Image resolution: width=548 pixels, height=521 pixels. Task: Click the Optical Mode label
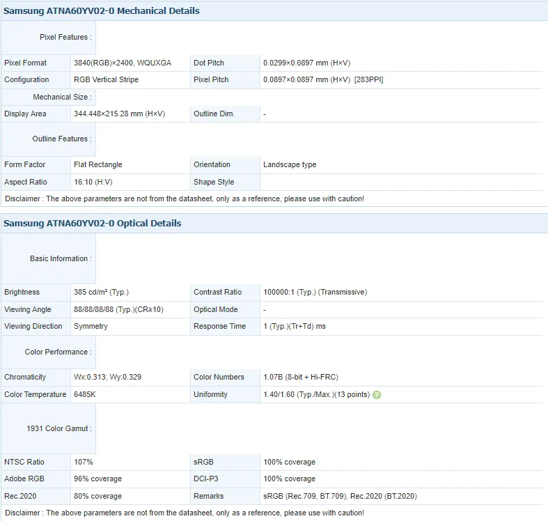(x=216, y=309)
